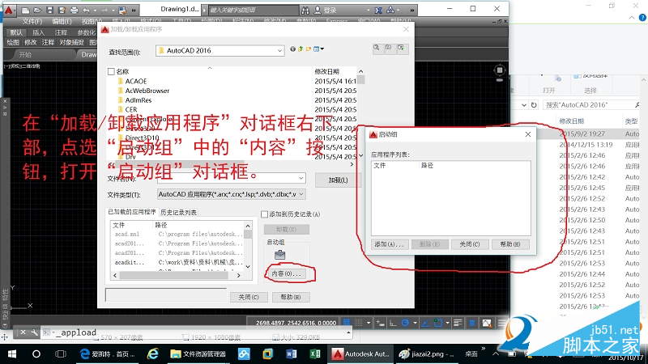648x364 pixels.
Task: Switch to the 默认 ribbon tab
Action: (16, 32)
